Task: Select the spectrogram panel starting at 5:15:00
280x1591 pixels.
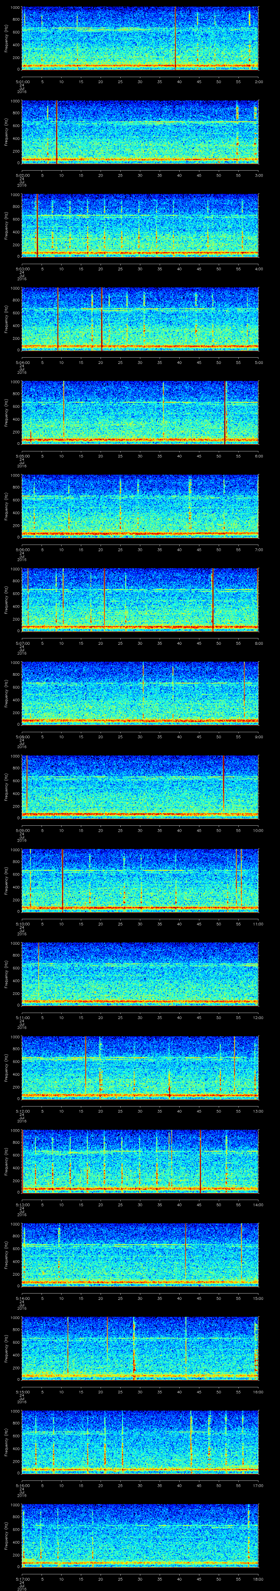Action: coord(140,1348)
